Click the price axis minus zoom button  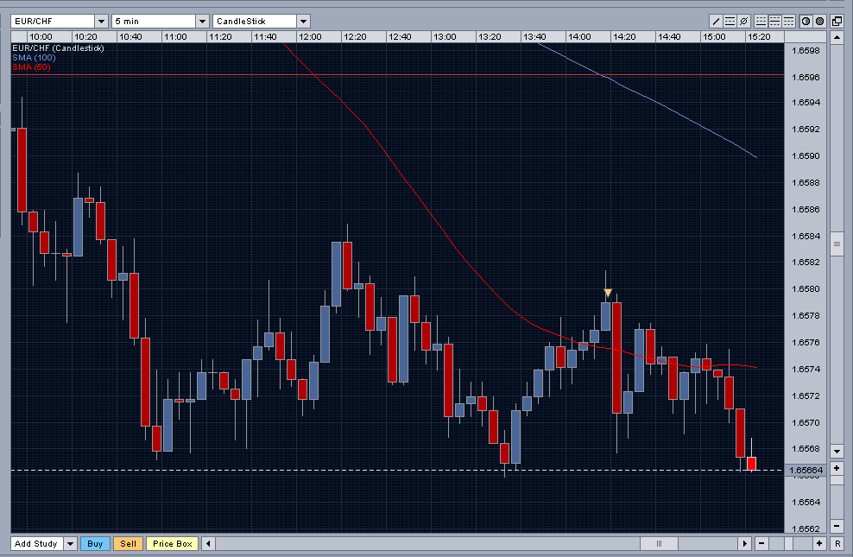click(x=837, y=525)
